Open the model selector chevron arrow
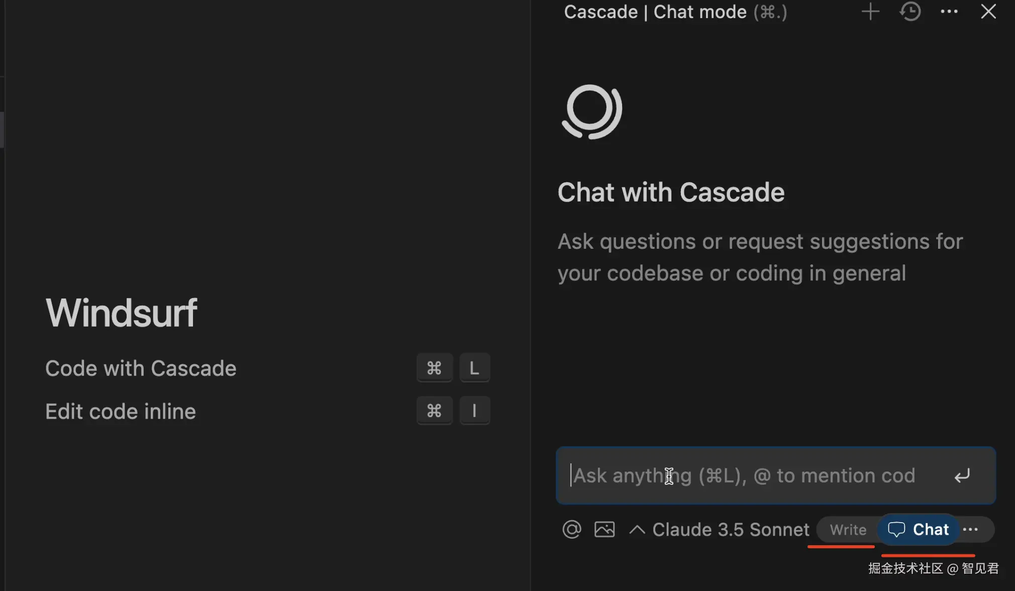Viewport: 1015px width, 591px height. 637,530
